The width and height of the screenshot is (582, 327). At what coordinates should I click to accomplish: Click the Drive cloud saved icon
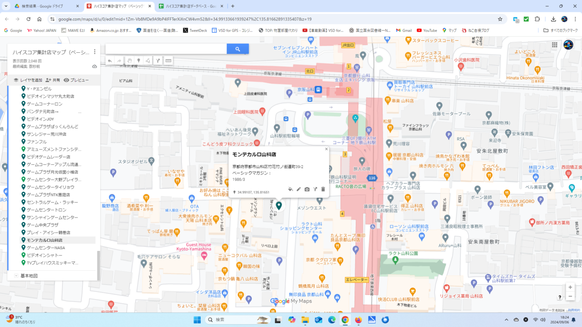(x=95, y=66)
